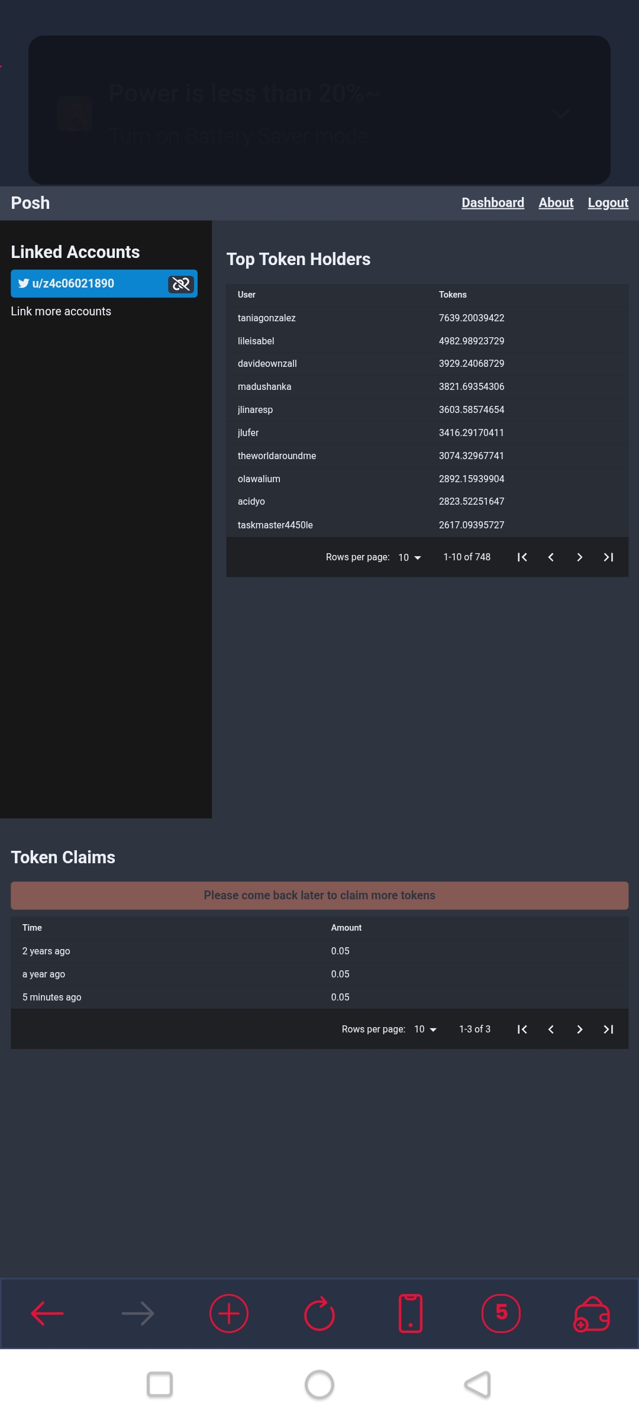This screenshot has height=1420, width=639.
Task: Click the claim tokens come back later button
Action: (319, 896)
